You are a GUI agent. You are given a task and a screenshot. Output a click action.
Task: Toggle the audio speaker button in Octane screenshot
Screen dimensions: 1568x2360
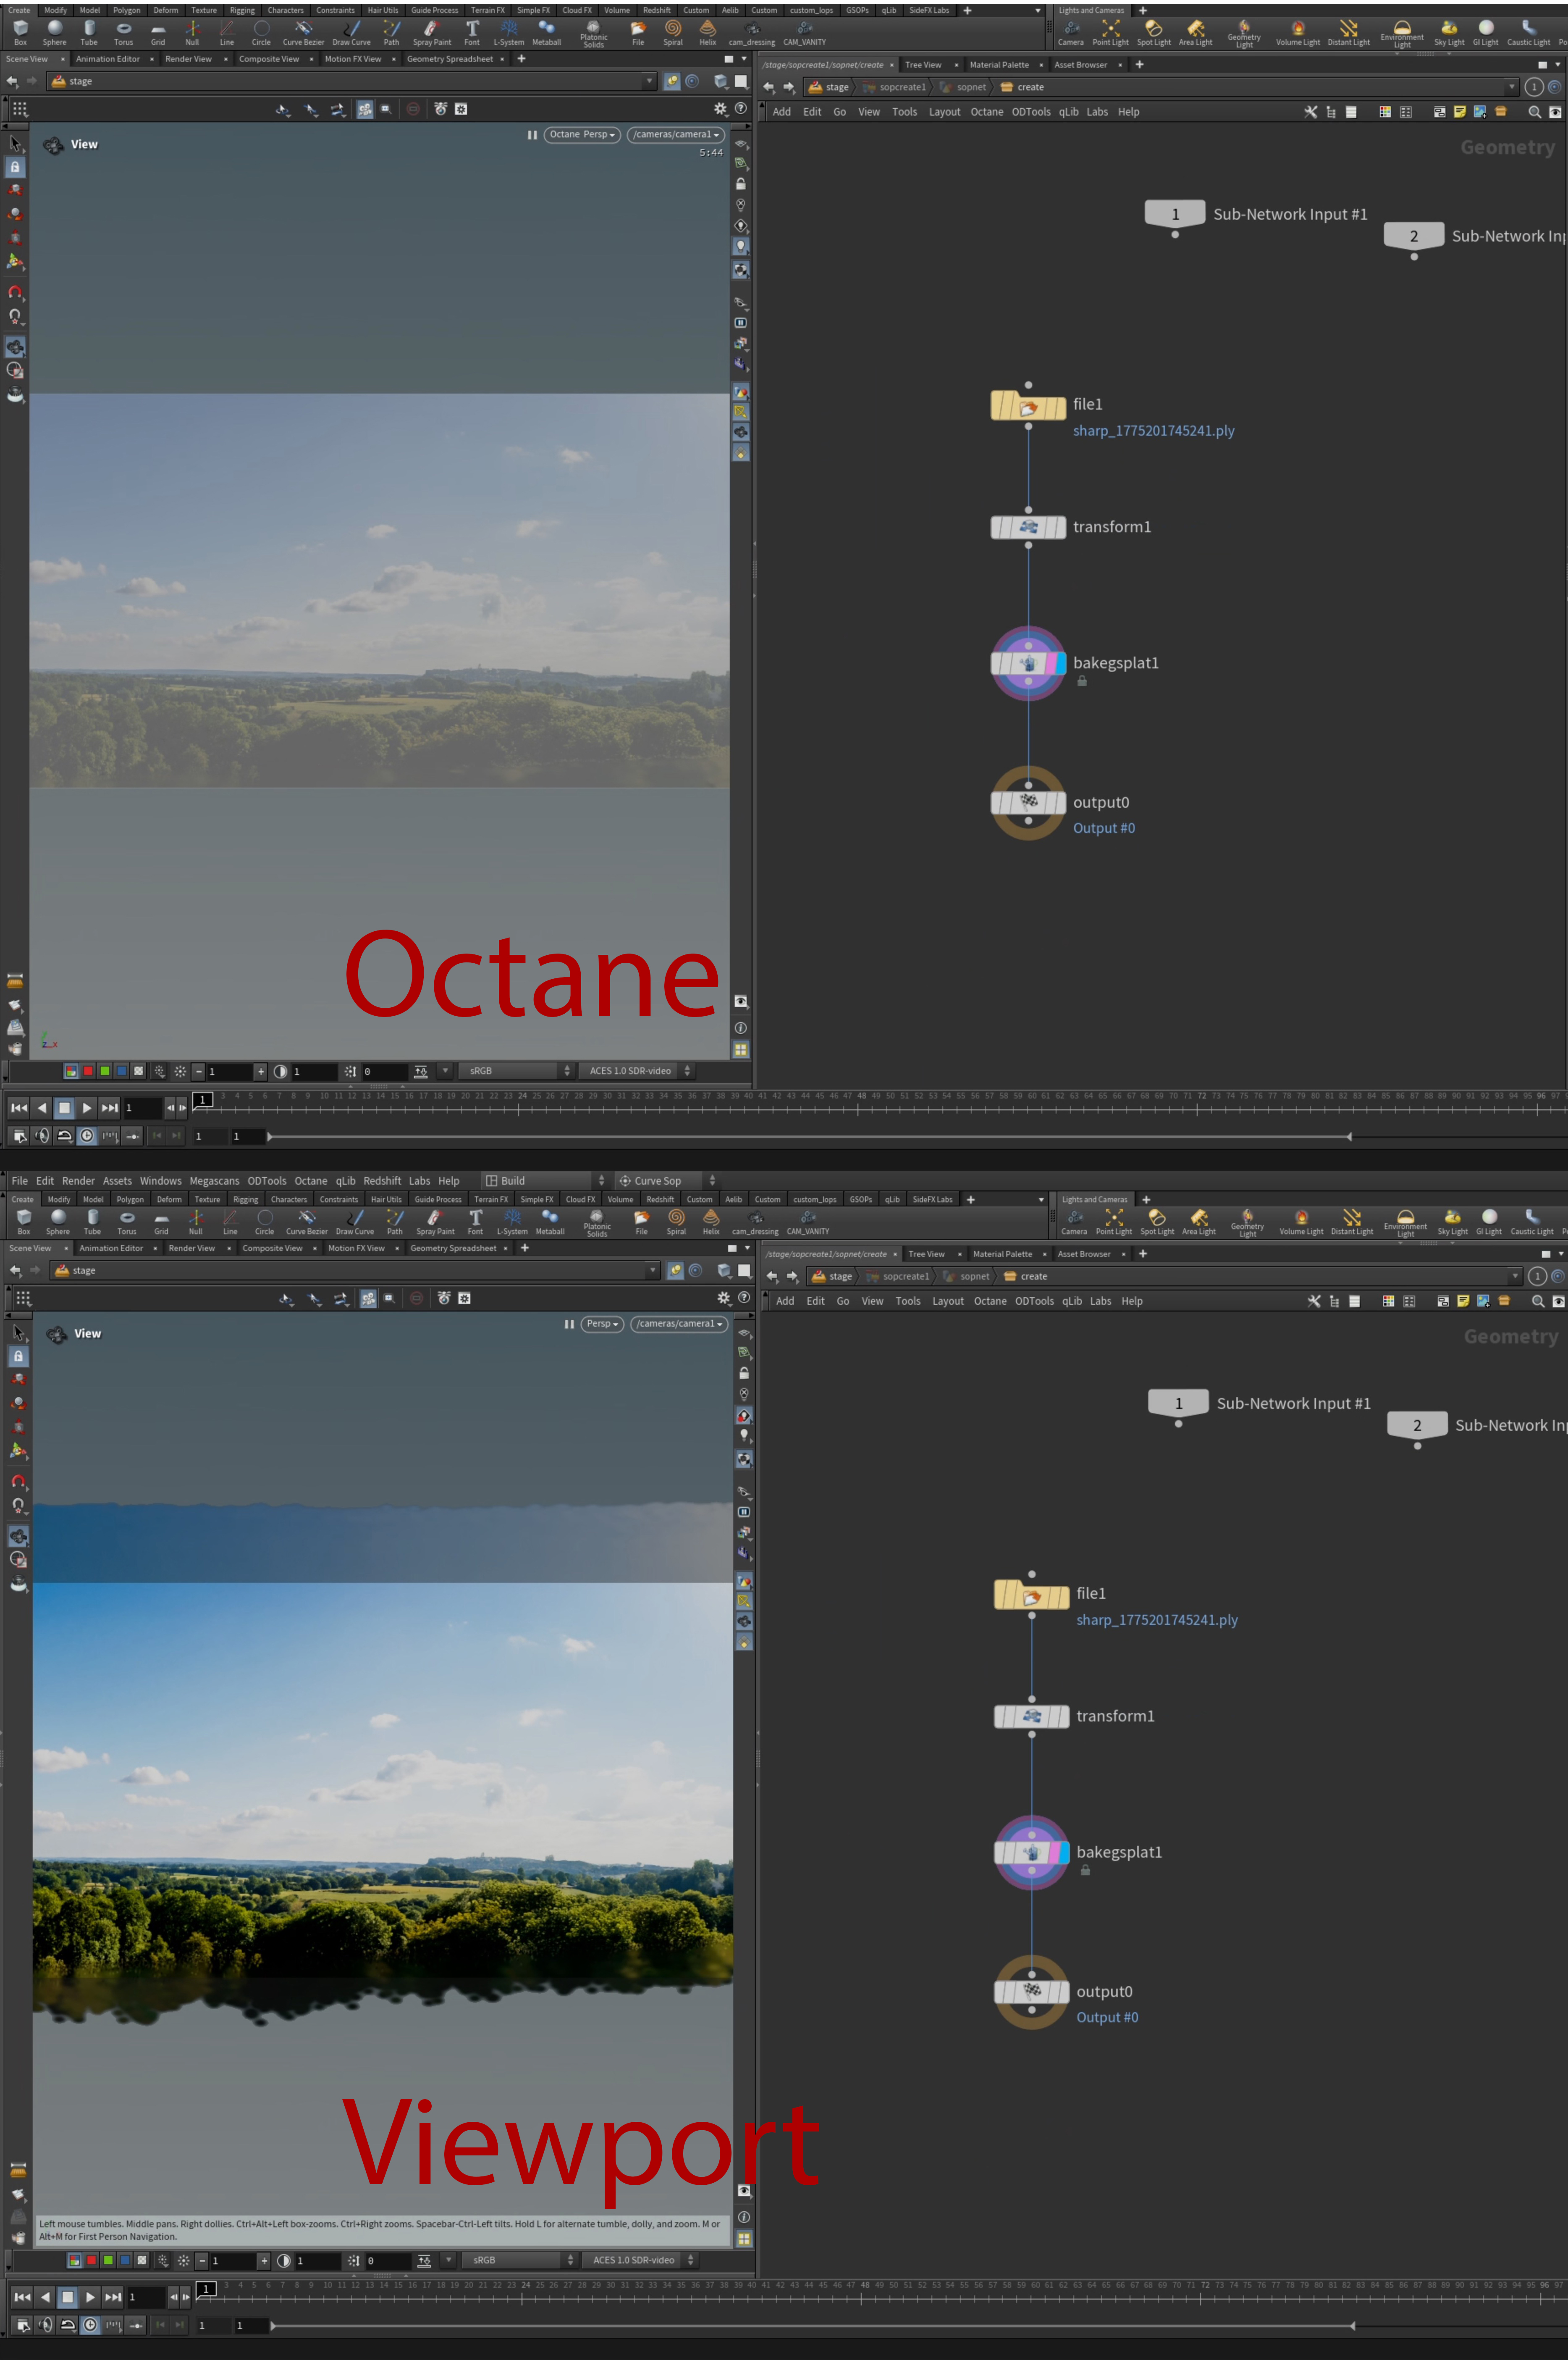(42, 1135)
